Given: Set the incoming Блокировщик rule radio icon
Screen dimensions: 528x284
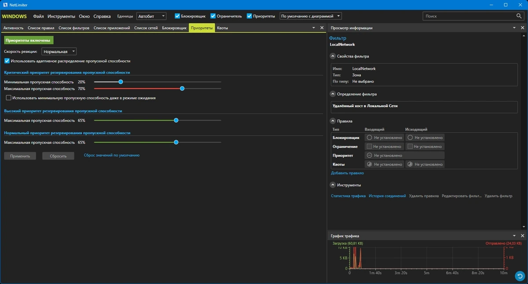Looking at the screenshot, I should (x=370, y=138).
